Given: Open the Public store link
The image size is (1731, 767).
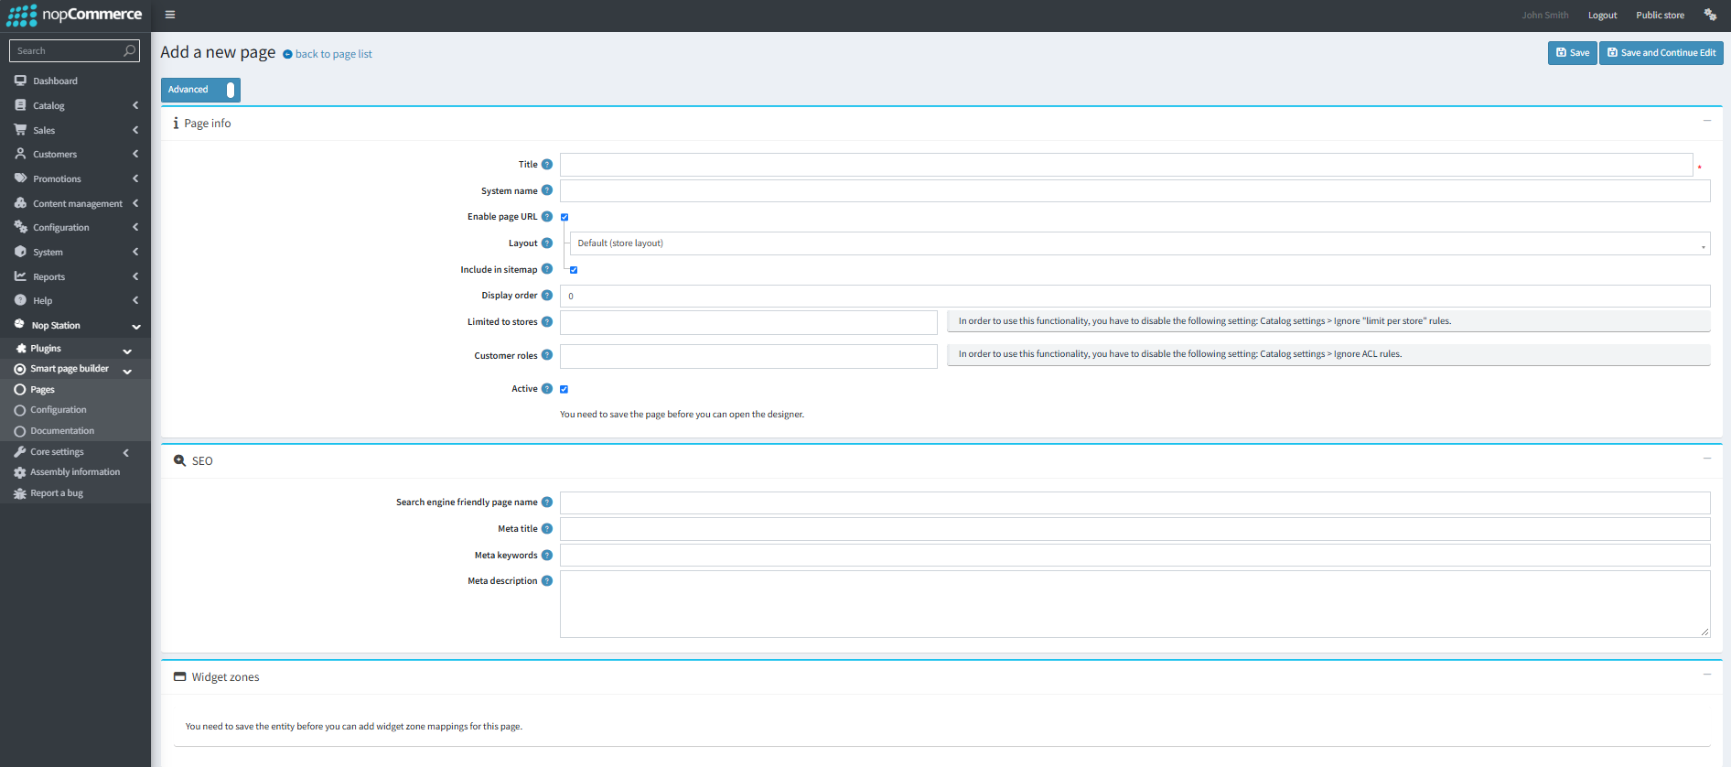Looking at the screenshot, I should point(1661,16).
